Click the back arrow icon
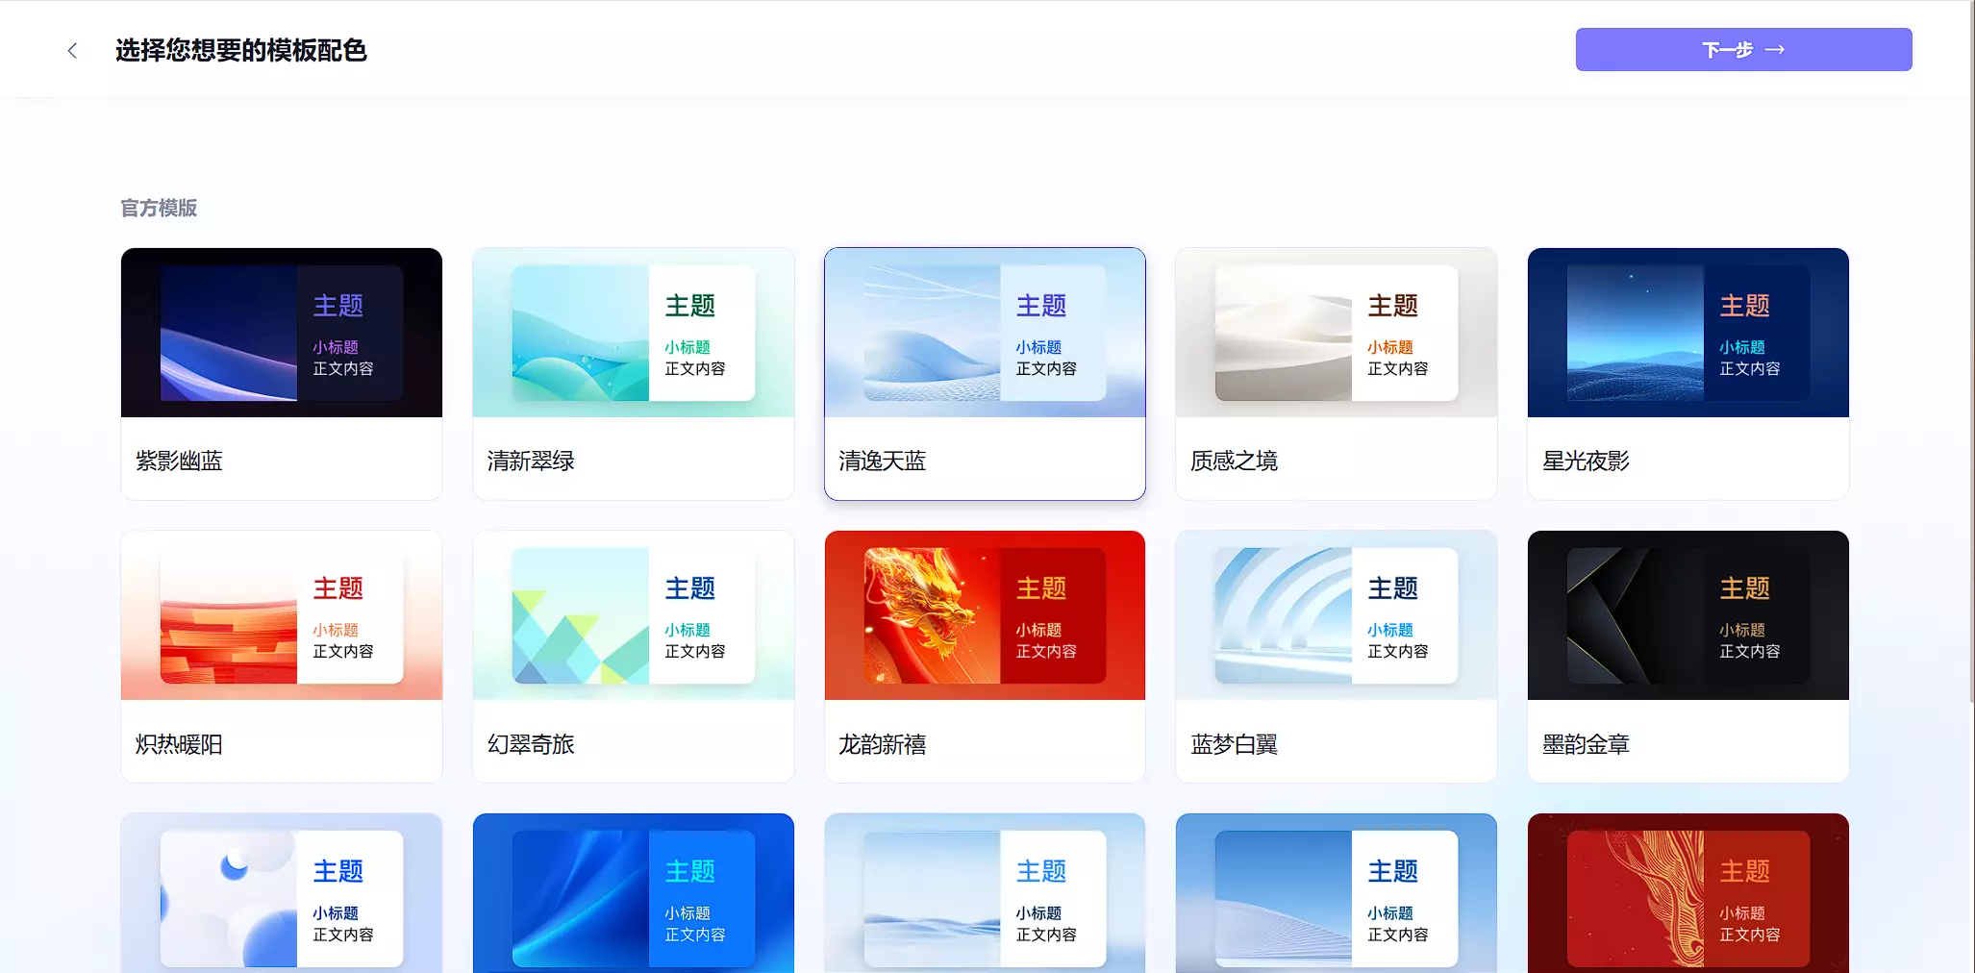The height and width of the screenshot is (973, 1975). 72,51
